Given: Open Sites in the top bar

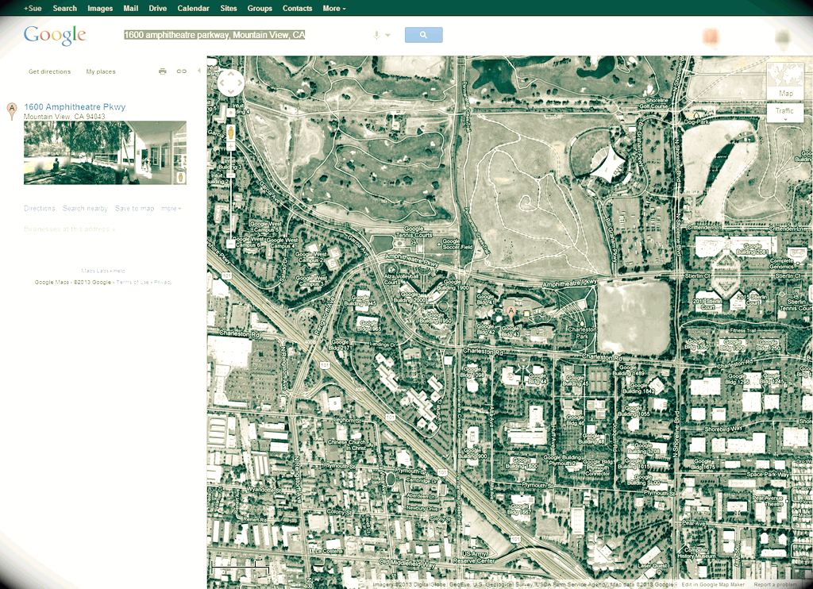Looking at the screenshot, I should [228, 8].
